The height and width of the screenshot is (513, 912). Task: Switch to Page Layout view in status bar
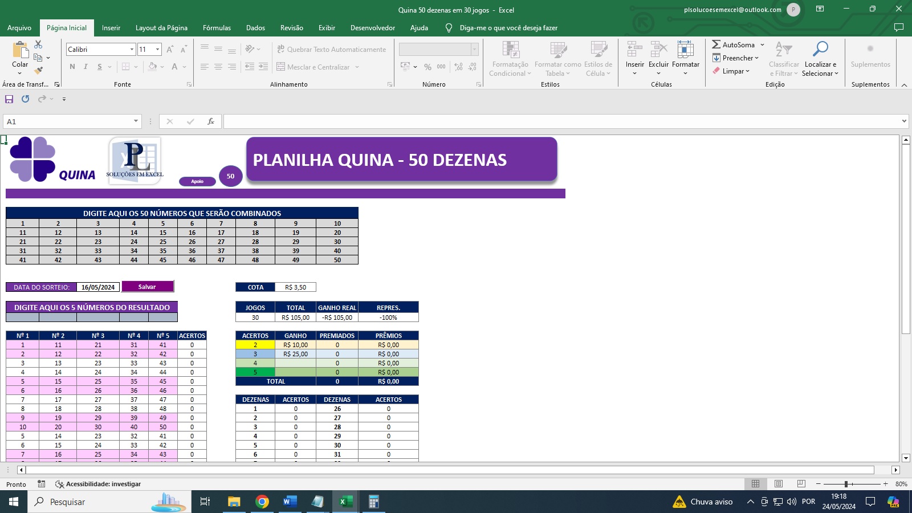778,484
